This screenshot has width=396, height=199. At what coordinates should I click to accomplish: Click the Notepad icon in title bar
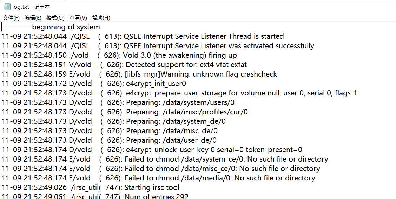coord(7,7)
